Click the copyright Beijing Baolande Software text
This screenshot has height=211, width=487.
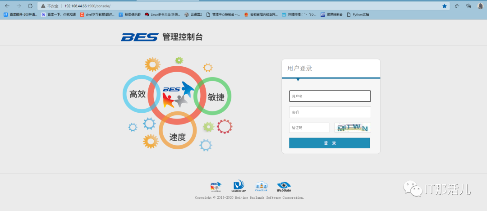tap(249, 197)
